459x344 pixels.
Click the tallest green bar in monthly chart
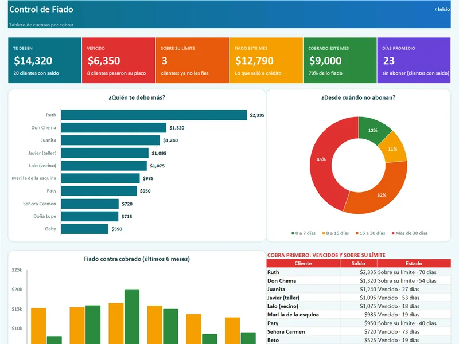[x=132, y=316]
